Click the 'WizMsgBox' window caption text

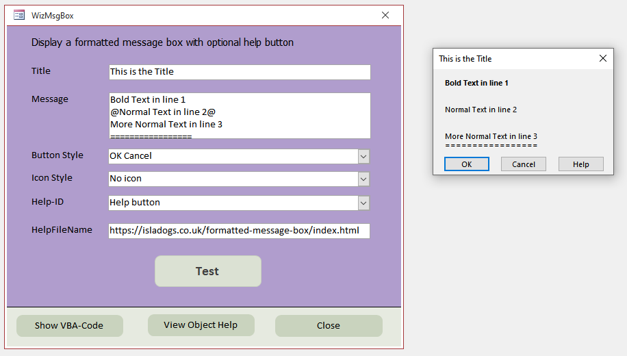coord(53,16)
